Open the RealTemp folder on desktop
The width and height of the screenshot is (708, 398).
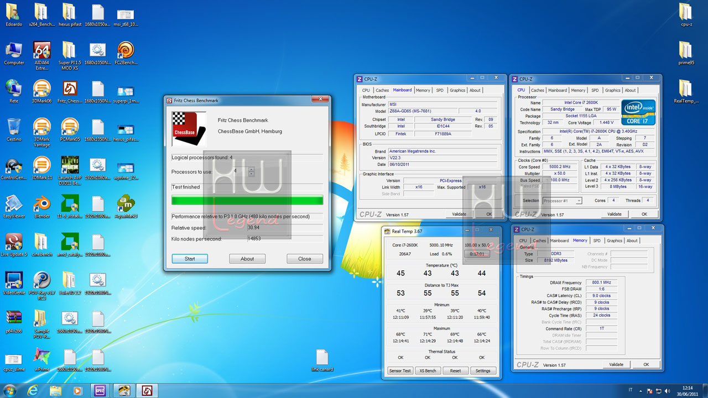686,92
